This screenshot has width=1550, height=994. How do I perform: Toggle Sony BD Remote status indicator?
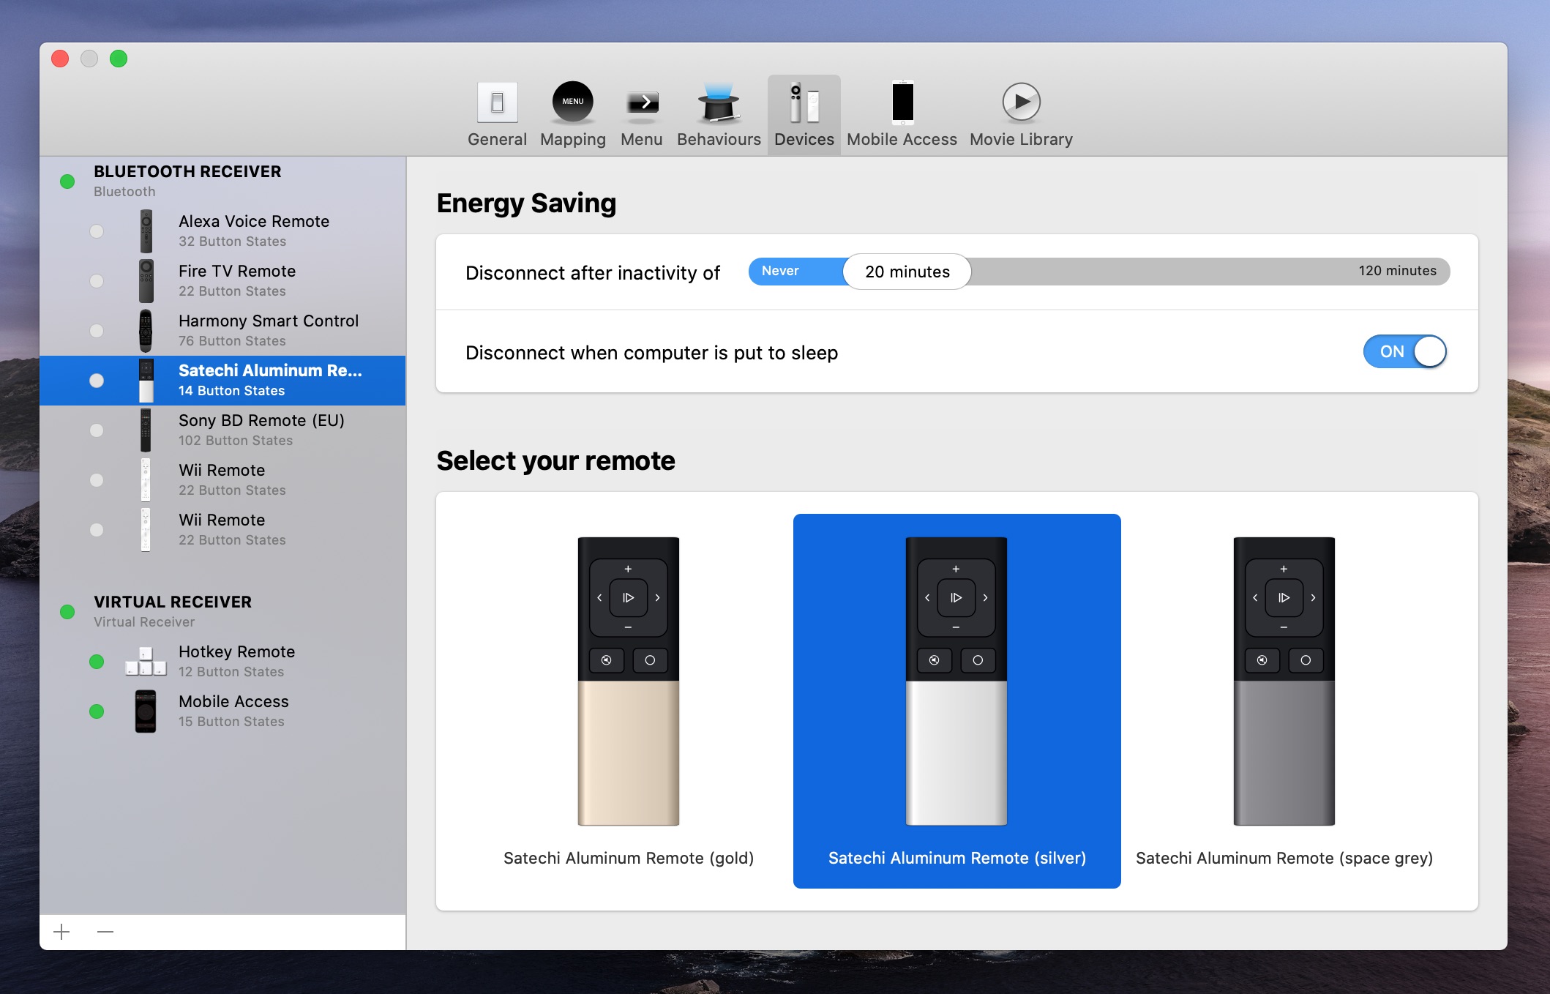click(x=97, y=430)
